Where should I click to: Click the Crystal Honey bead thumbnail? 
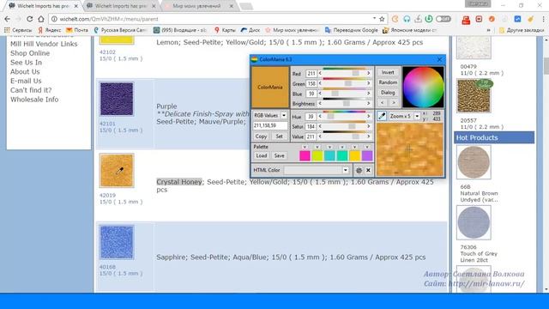pyautogui.click(x=117, y=171)
